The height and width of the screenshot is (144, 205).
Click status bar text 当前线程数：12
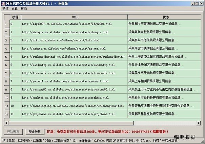pos(65,141)
